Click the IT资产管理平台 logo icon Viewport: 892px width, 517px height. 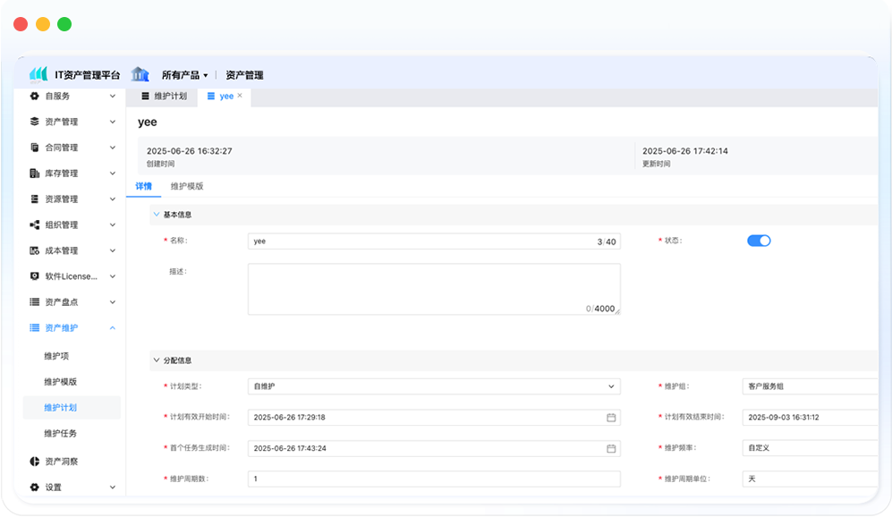point(38,74)
